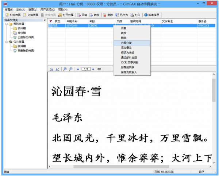This screenshot has width=219, height=176.
Task: Open the 用户选项(O) menu
Action: tap(48, 9)
